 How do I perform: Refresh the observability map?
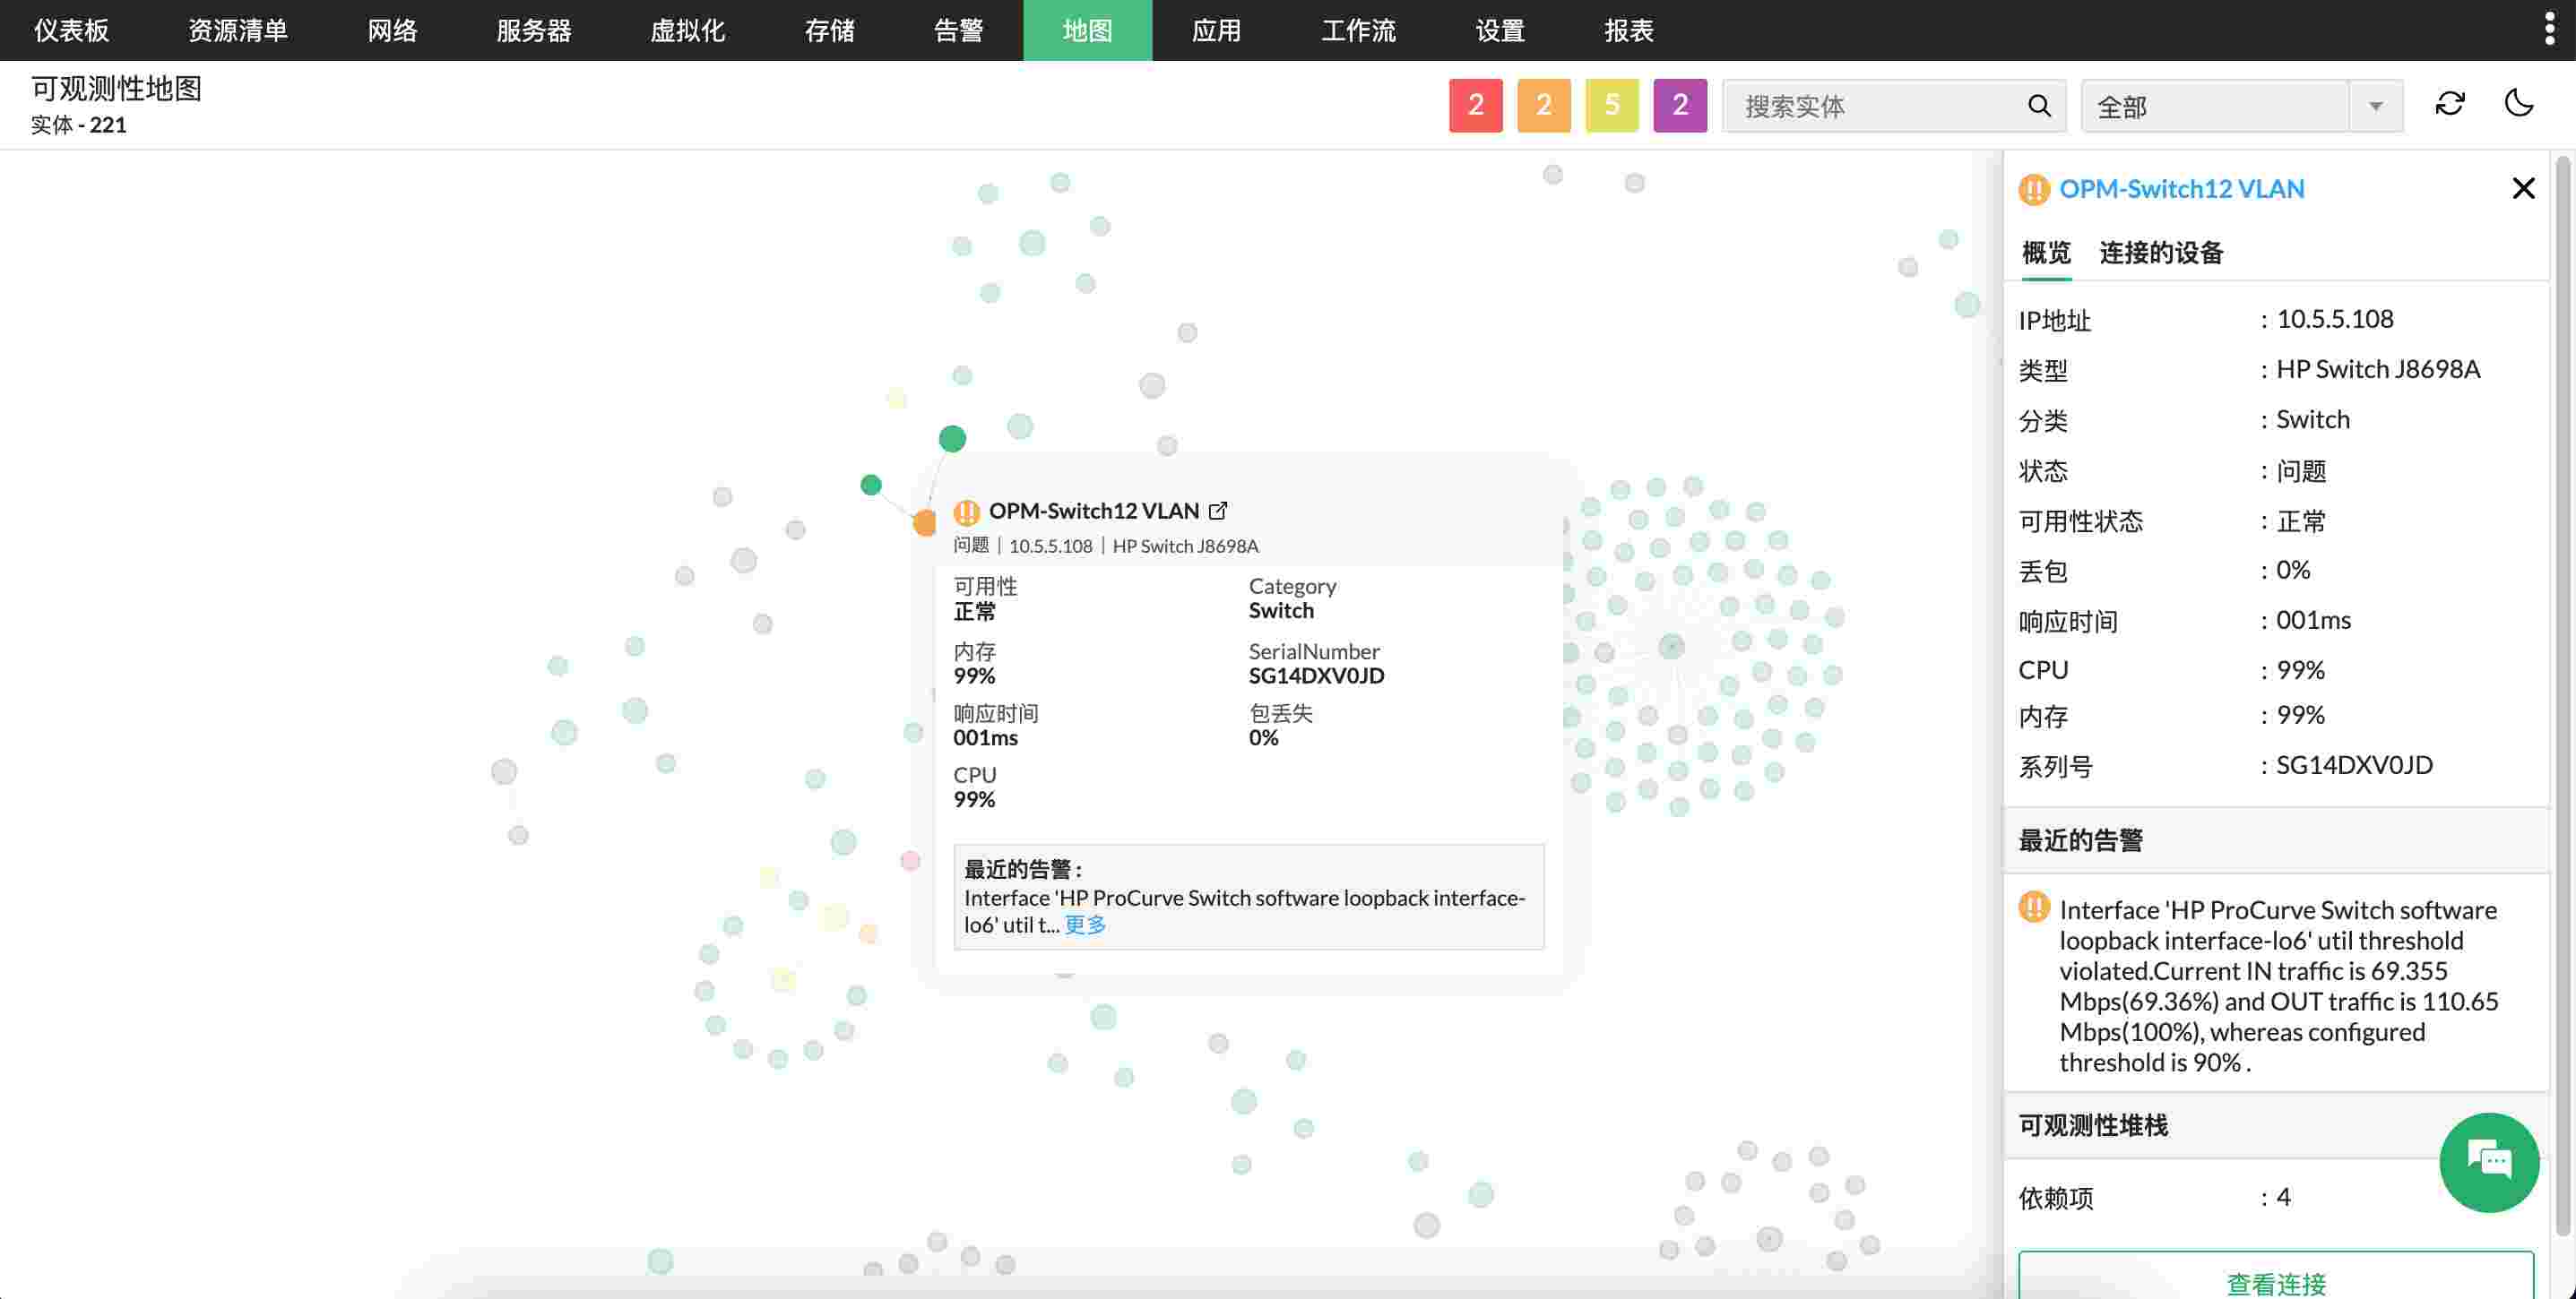(2450, 104)
